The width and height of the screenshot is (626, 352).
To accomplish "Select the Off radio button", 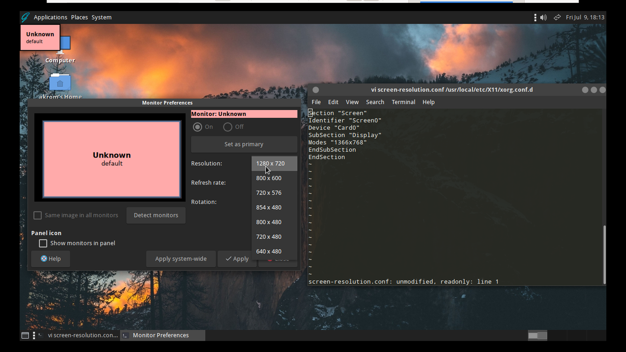I will click(x=227, y=127).
